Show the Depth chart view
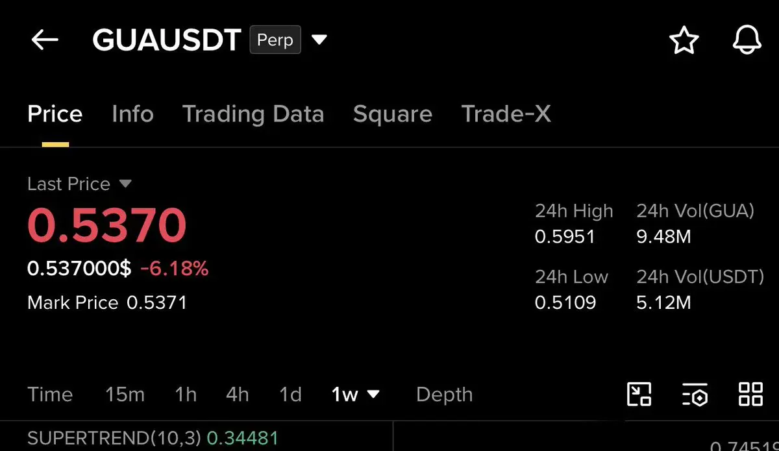Viewport: 779px width, 451px height. click(x=444, y=395)
